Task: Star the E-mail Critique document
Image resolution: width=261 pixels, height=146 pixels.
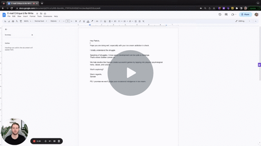Action: (x=37, y=13)
